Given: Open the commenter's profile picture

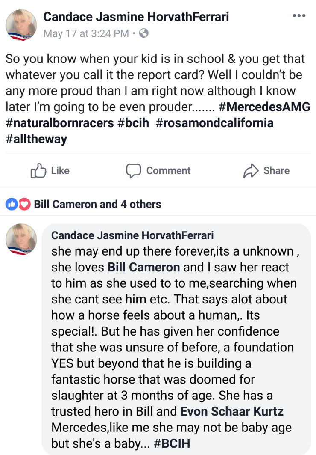Looking at the screenshot, I should coord(21,239).
